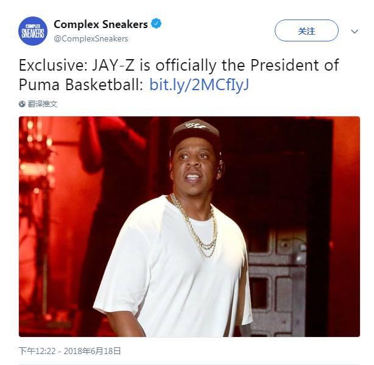Select the tweet text starting with Exclusive

(179, 75)
